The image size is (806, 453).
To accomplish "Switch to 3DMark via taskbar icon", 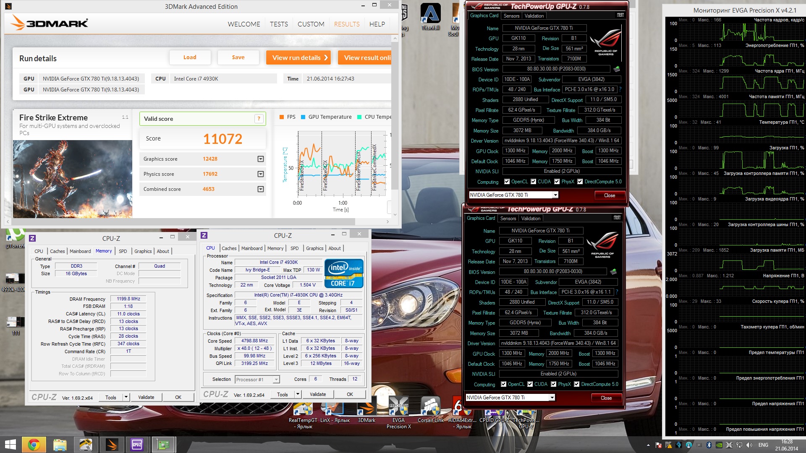I will [112, 445].
